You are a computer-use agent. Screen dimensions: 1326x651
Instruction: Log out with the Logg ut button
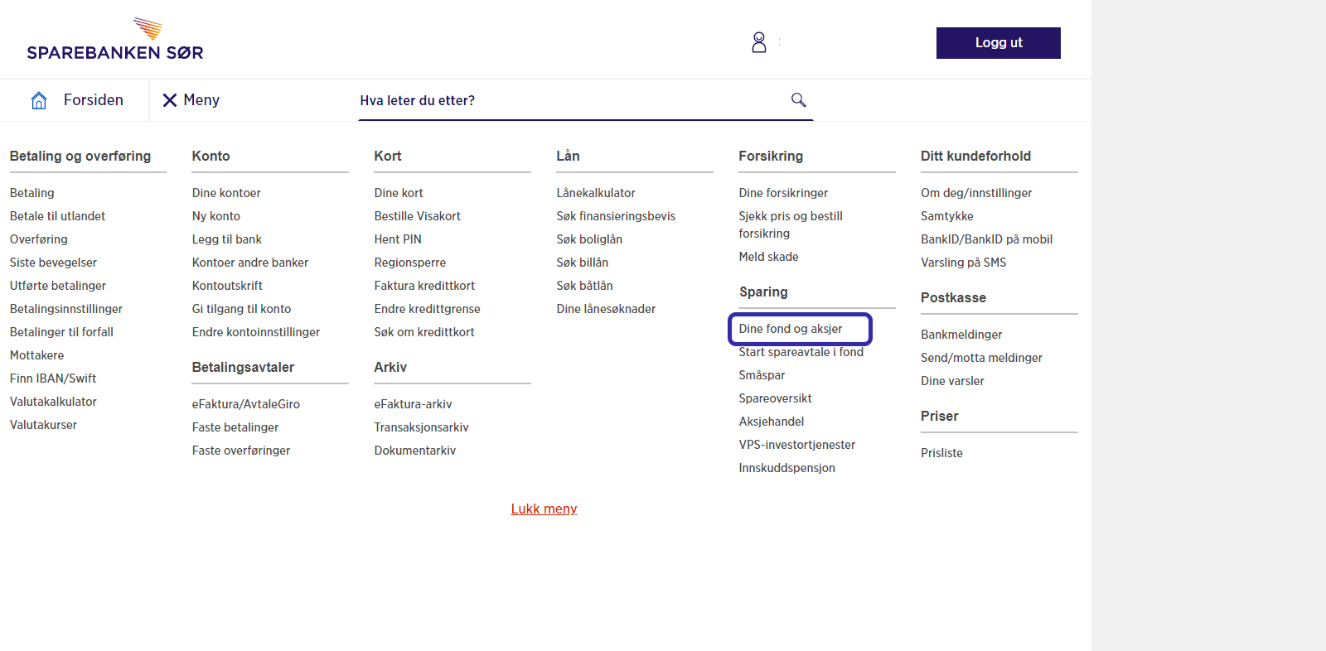(x=999, y=43)
